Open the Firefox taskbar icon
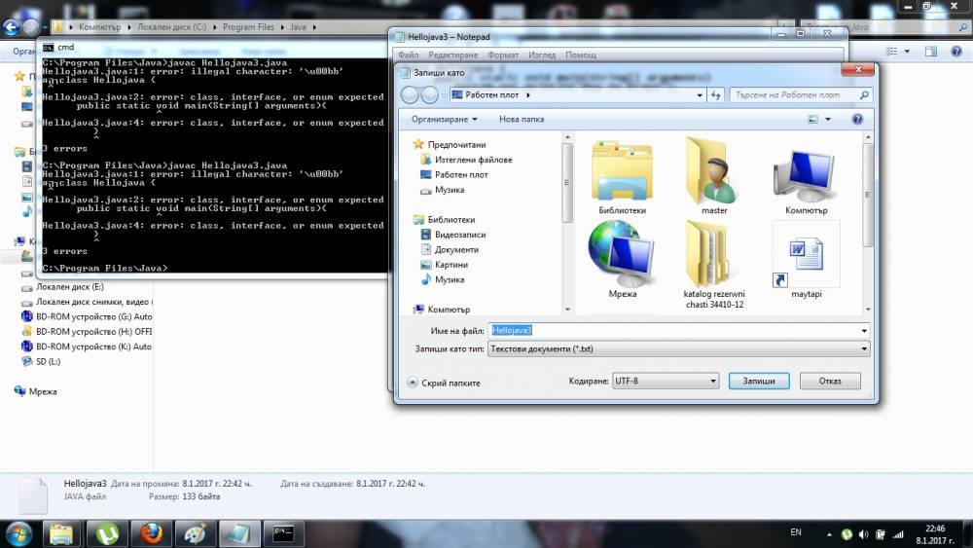Screen dimensions: 973x548 coord(151,533)
